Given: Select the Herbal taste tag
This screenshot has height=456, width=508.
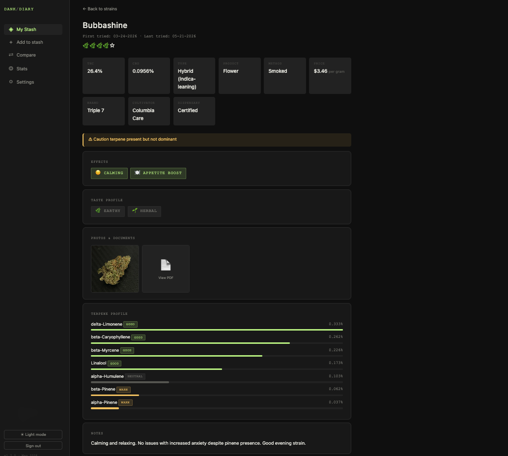Looking at the screenshot, I should (x=144, y=211).
